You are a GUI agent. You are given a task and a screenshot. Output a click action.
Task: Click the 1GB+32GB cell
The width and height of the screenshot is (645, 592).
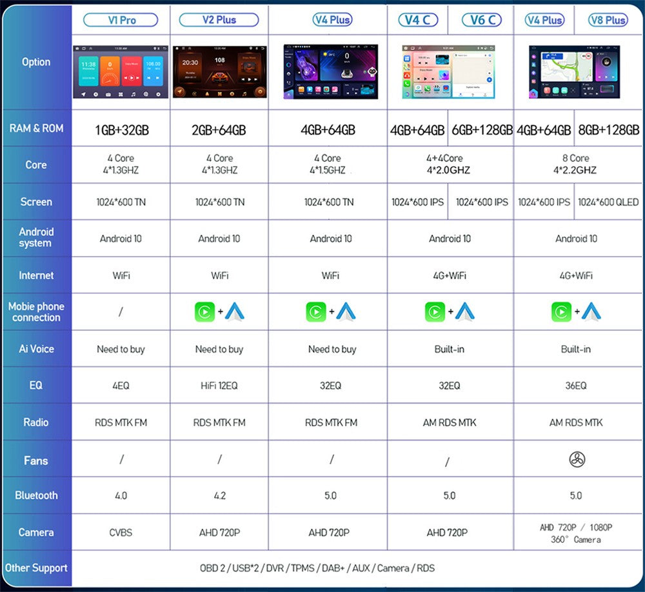coord(121,130)
